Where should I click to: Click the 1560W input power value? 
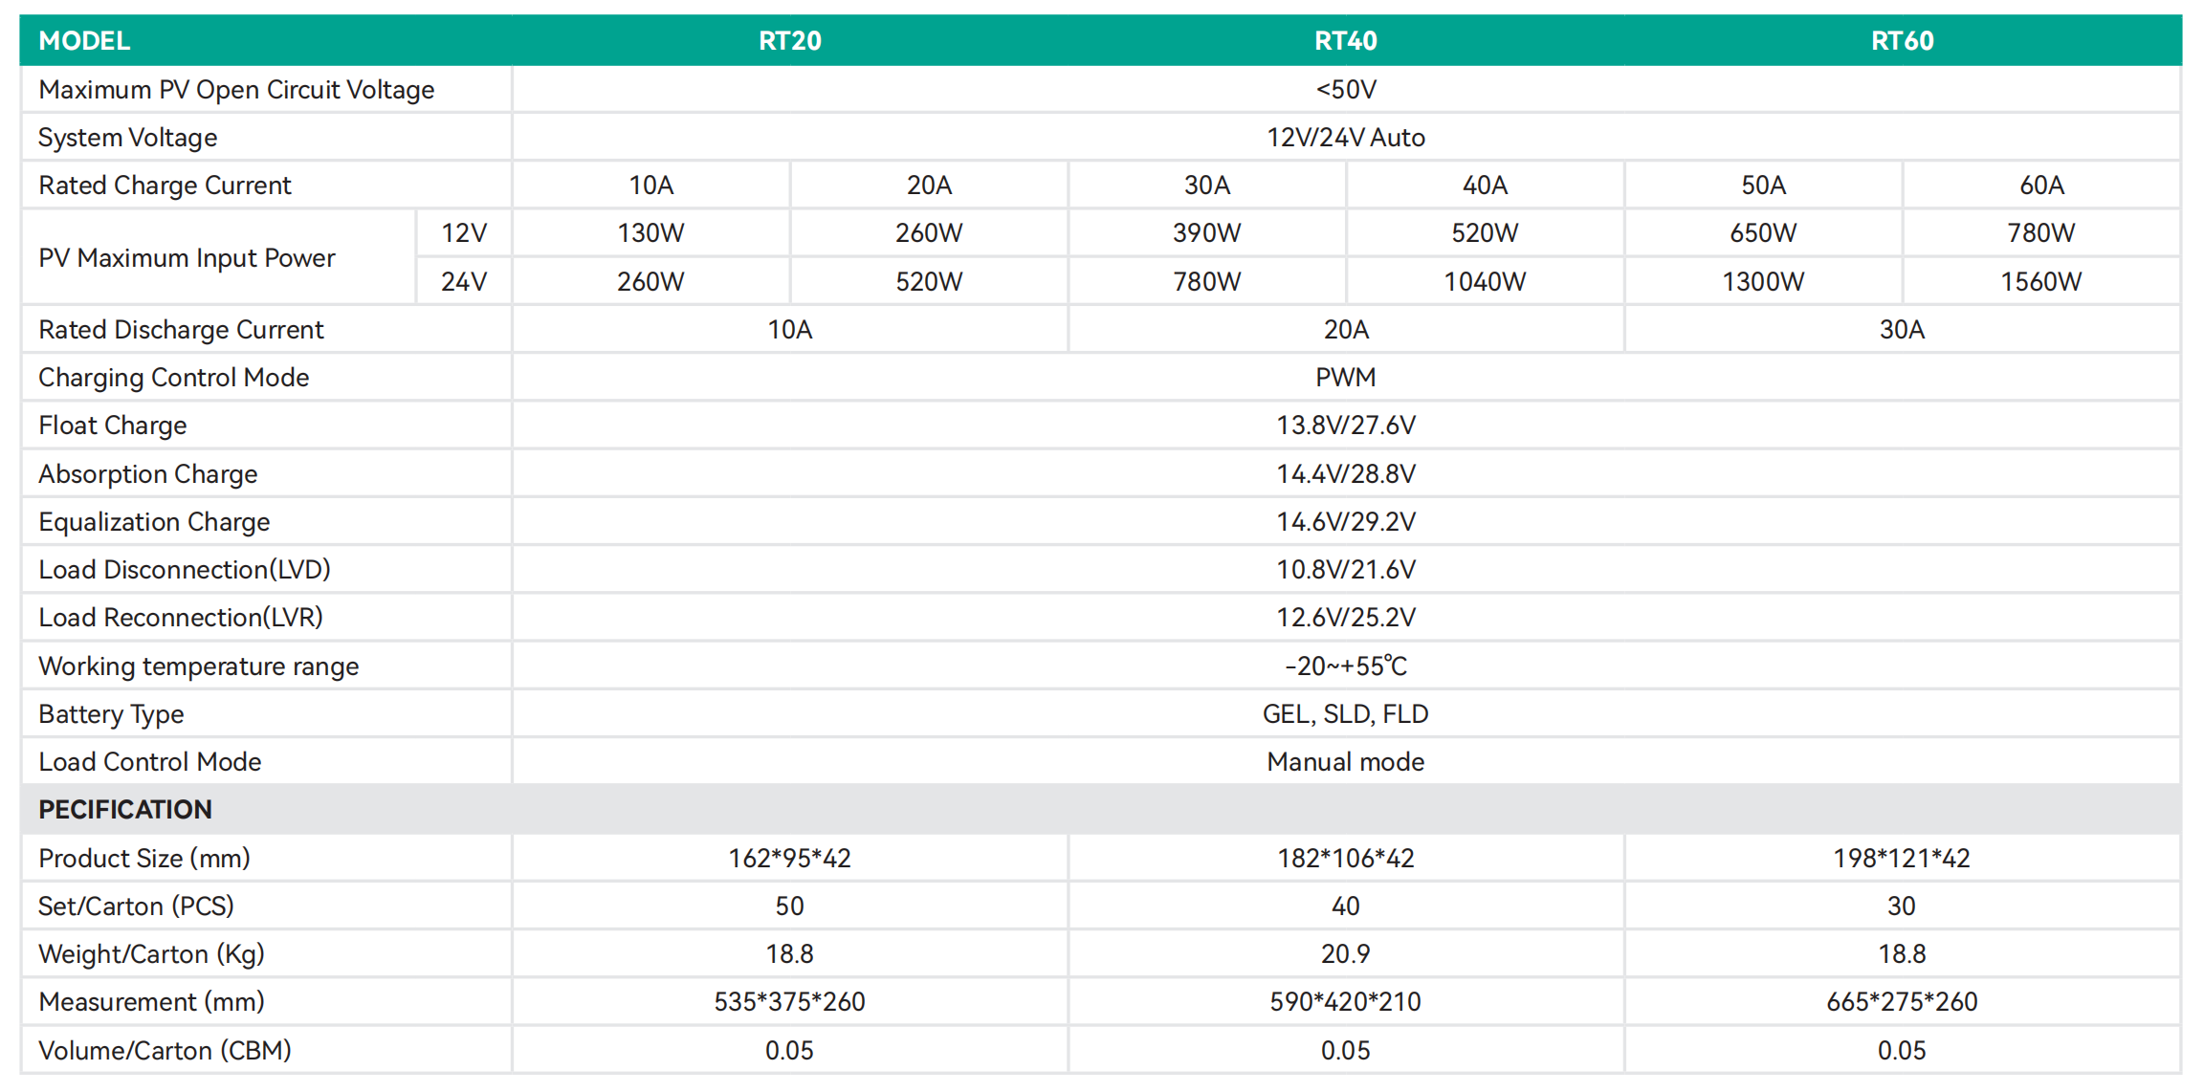point(2041,282)
